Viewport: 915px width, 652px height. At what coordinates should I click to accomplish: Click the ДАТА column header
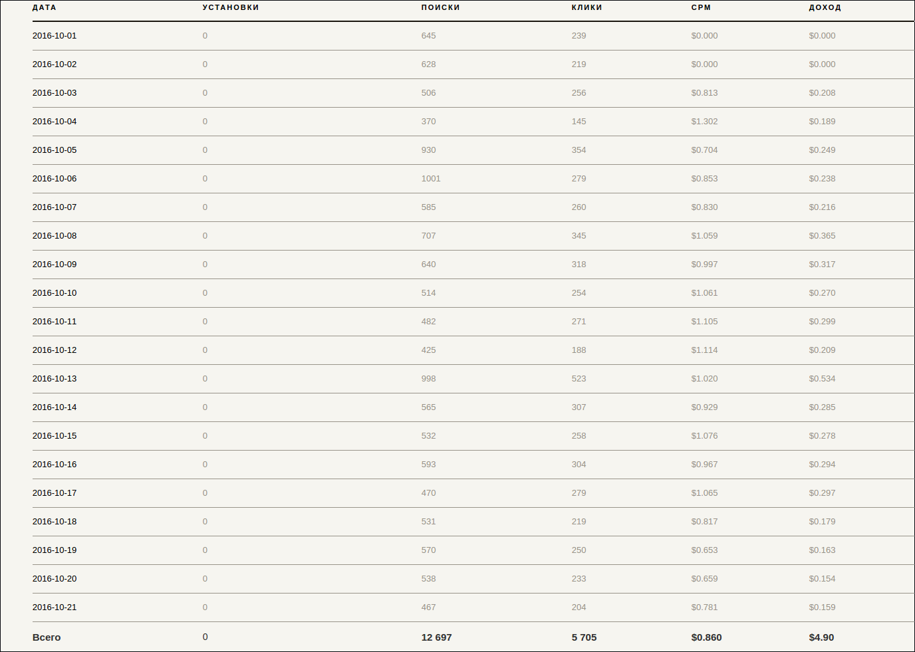coord(44,7)
